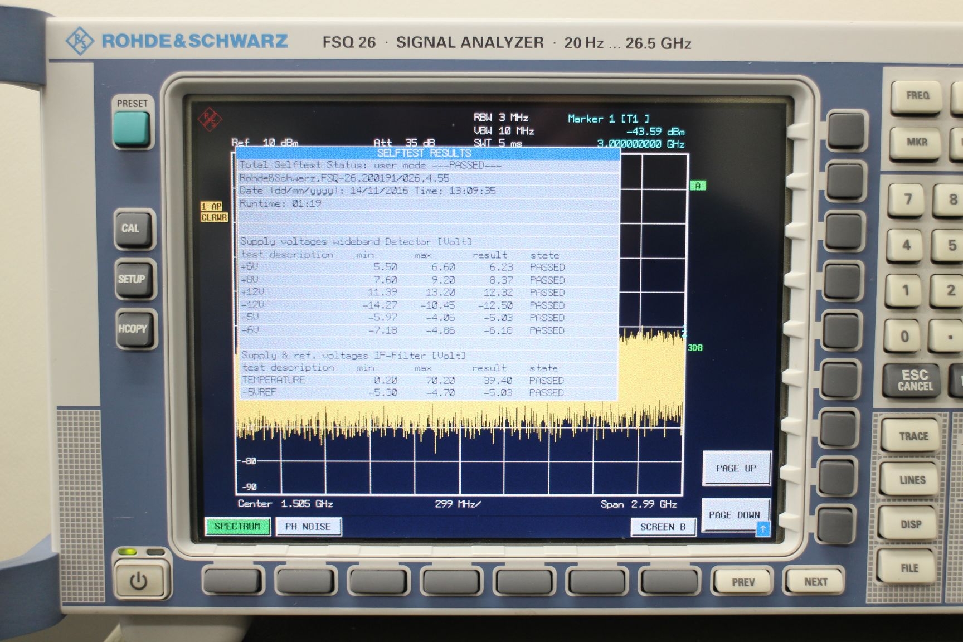Image resolution: width=963 pixels, height=642 pixels.
Task: Tap numeric keypad key 1
Action: click(x=906, y=290)
